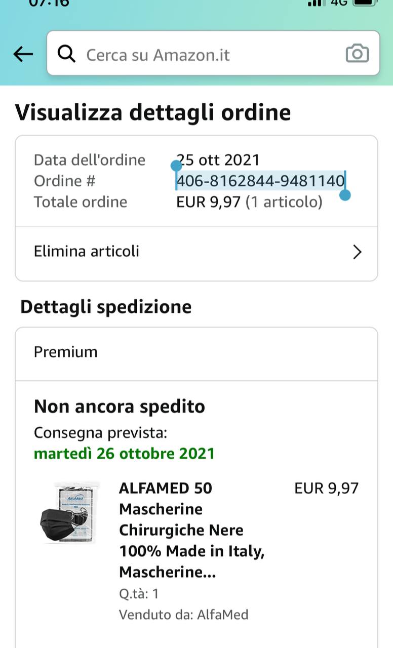This screenshot has height=648, width=393.
Task: Open the Elimina articoli row
Action: tap(196, 252)
